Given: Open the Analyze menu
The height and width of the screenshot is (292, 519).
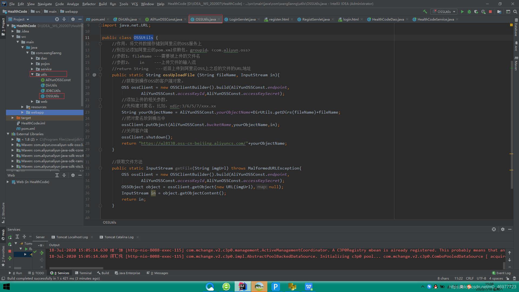Looking at the screenshot, I should [x=73, y=4].
